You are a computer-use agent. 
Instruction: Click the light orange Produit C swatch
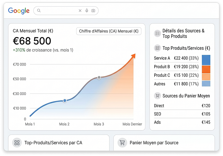tap(206, 77)
